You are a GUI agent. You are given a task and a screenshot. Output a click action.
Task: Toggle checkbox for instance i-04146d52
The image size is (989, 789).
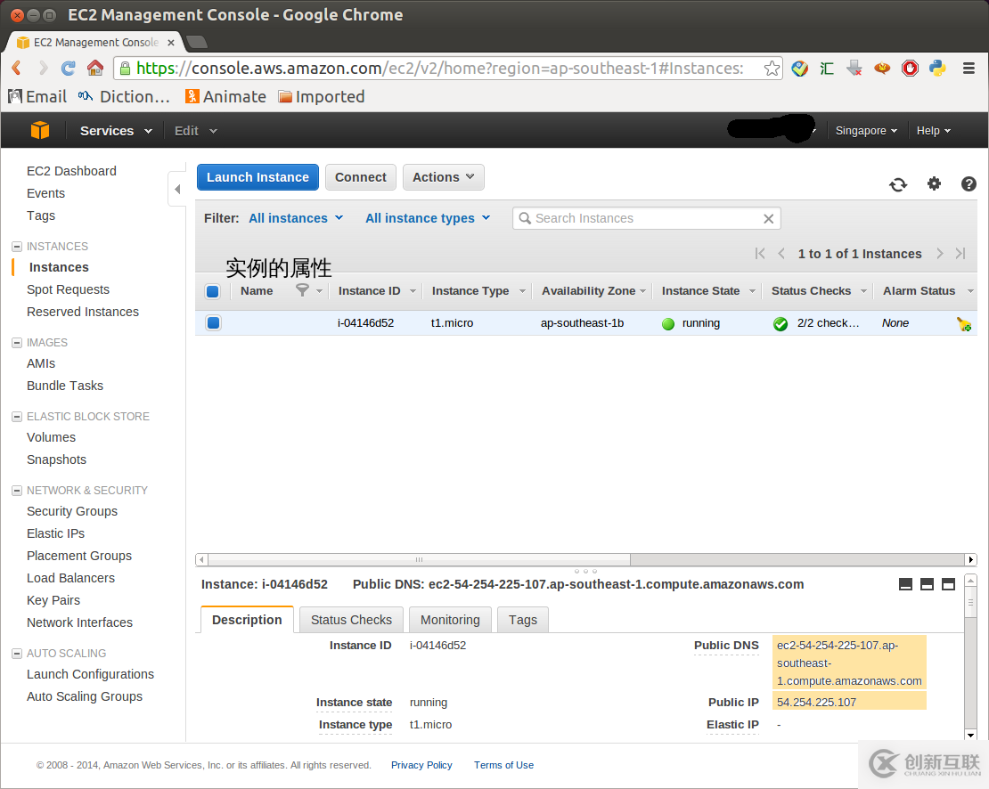[x=213, y=322]
